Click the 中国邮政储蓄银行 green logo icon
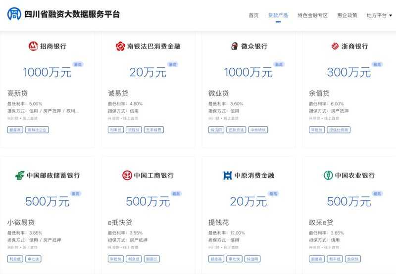Screen dimensions: 396x274 20,175
